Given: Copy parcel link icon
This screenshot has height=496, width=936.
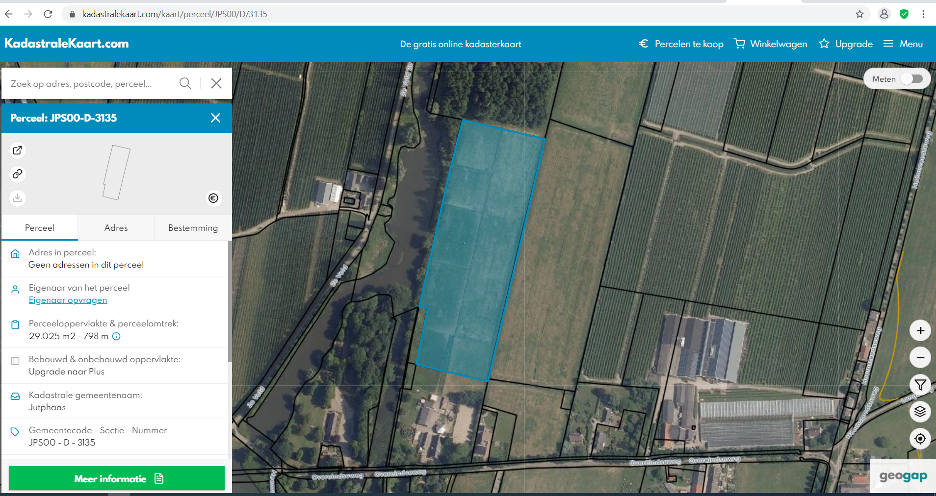Looking at the screenshot, I should [x=18, y=174].
